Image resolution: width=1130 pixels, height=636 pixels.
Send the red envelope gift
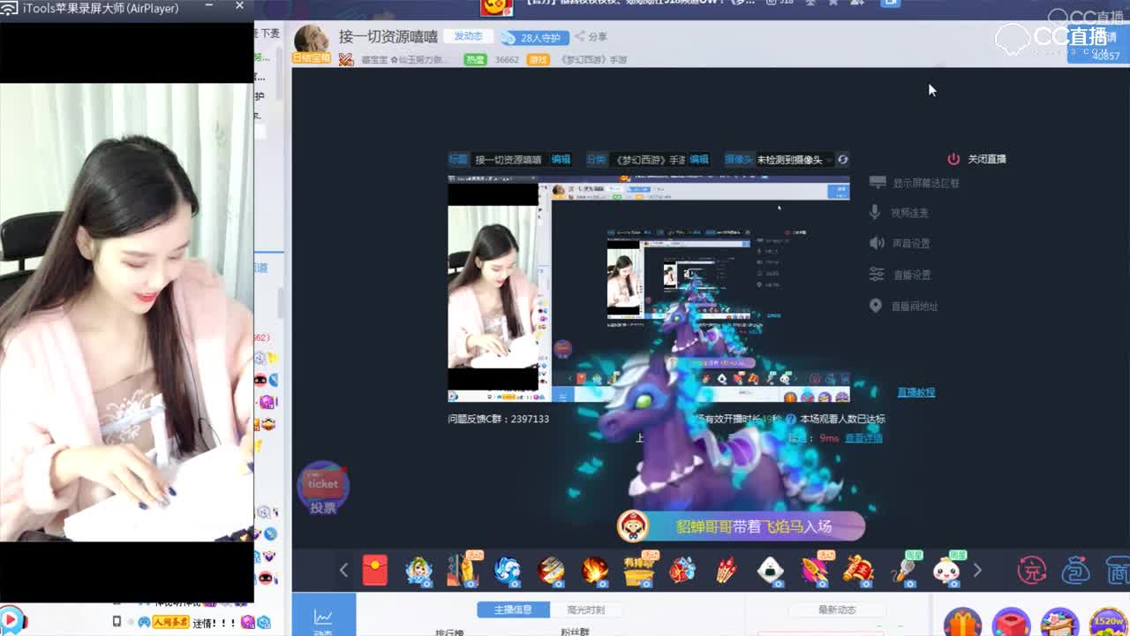pos(375,571)
